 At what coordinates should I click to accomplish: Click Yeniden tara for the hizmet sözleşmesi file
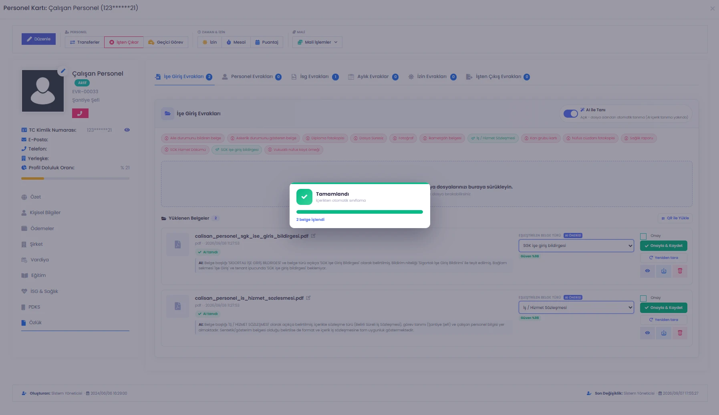tap(664, 320)
